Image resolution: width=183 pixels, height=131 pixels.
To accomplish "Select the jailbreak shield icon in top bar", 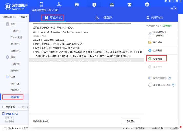I will 94,5.
